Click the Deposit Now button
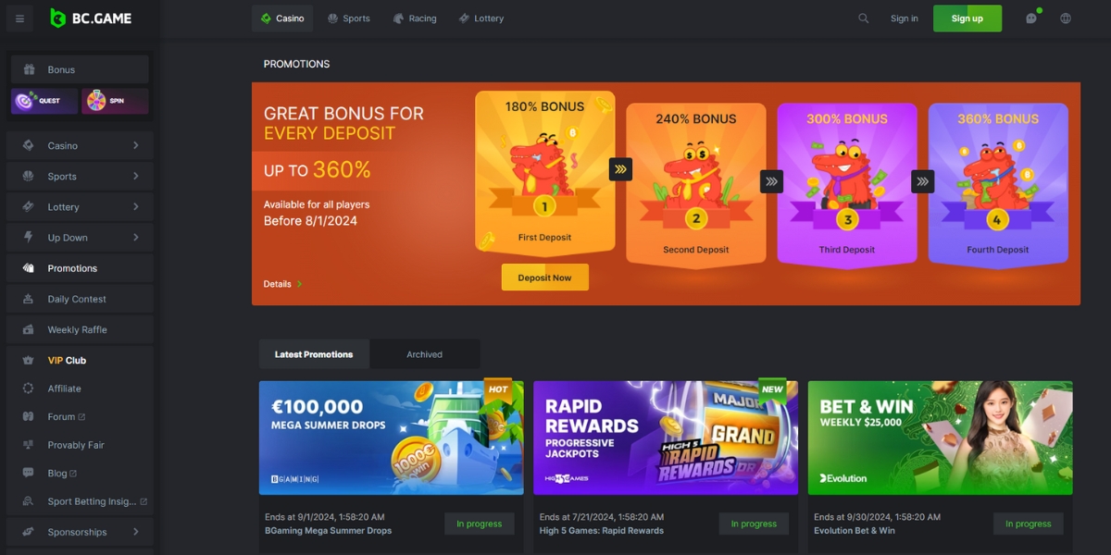The height and width of the screenshot is (555, 1111). 545,277
